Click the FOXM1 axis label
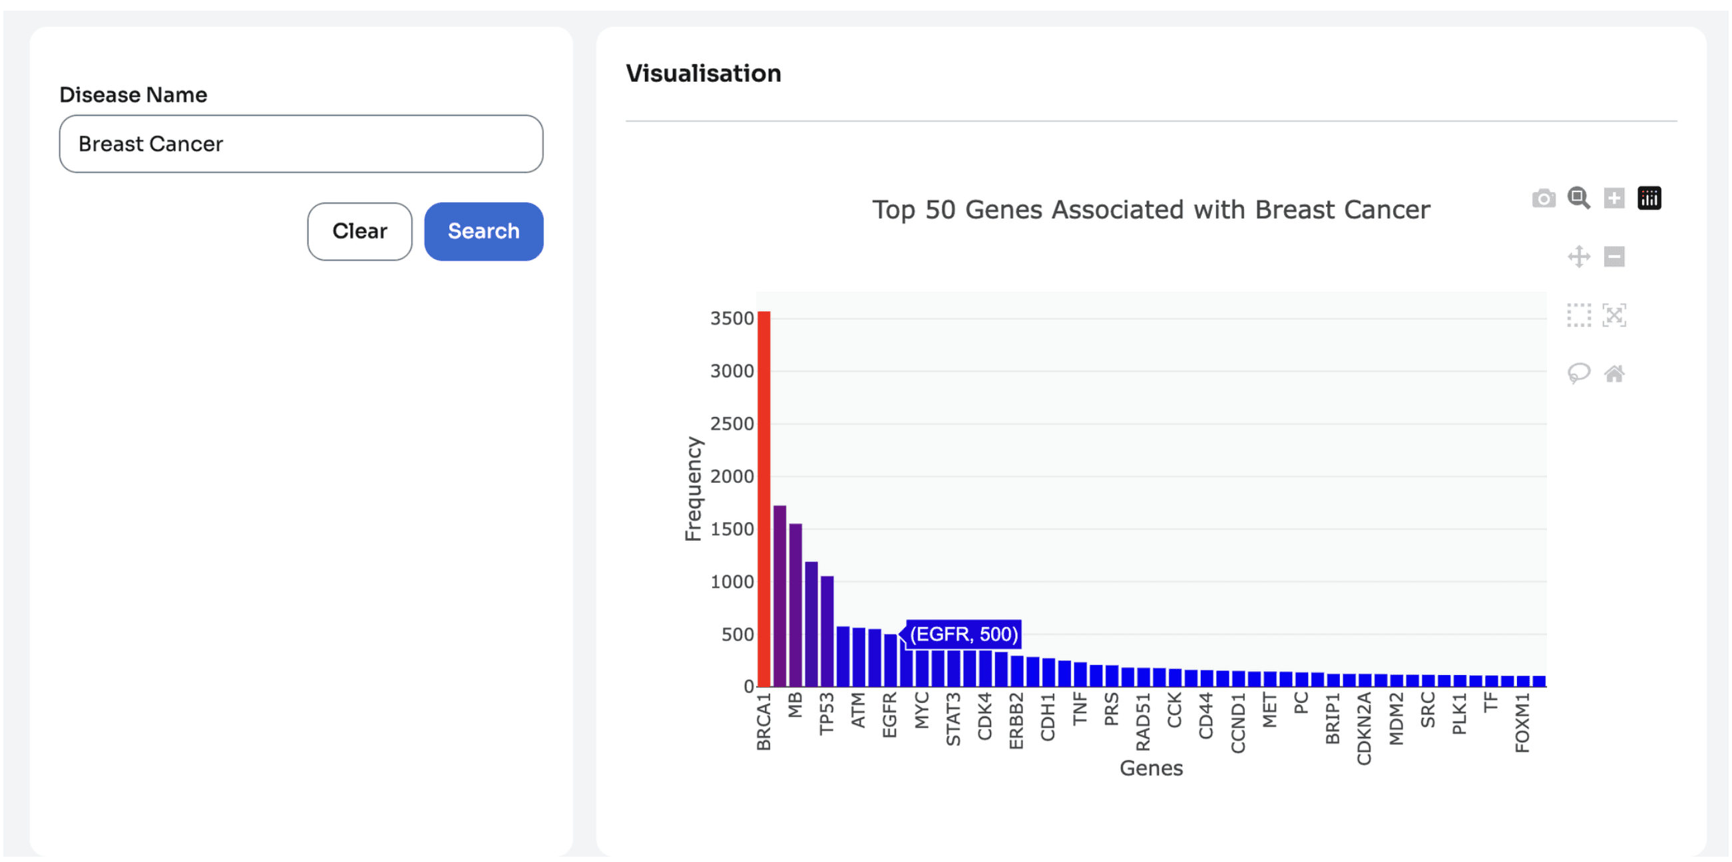This screenshot has width=1732, height=862. pos(1522,723)
